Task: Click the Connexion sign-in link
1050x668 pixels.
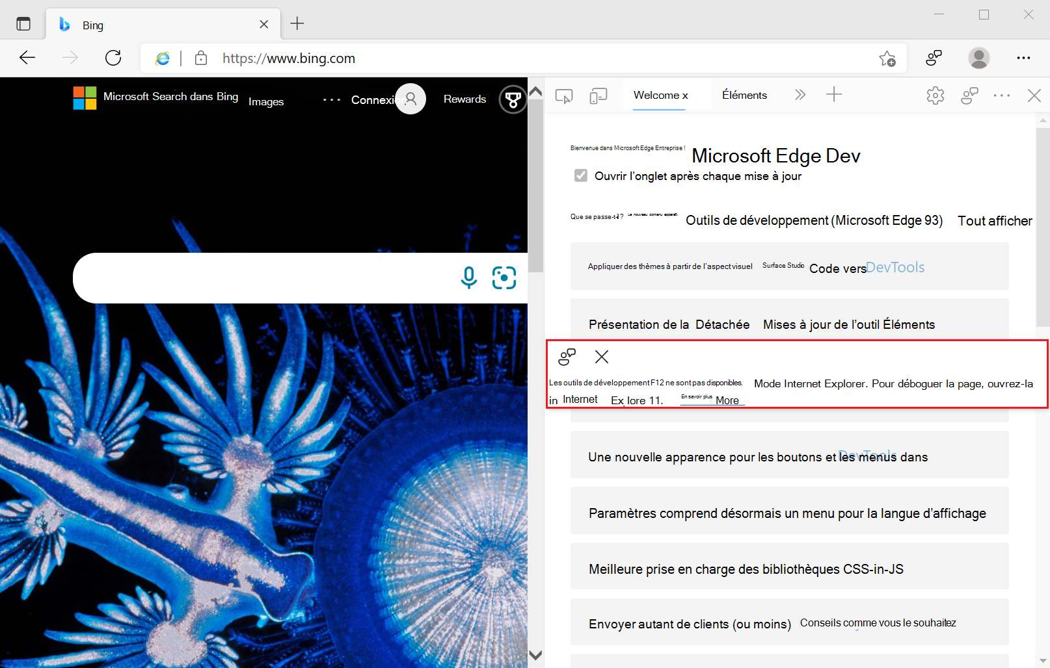Action: click(x=373, y=99)
